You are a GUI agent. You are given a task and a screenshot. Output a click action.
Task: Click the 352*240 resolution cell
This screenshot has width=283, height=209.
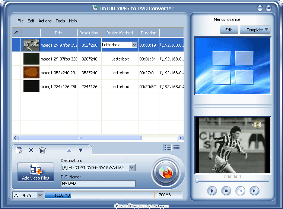89,73
